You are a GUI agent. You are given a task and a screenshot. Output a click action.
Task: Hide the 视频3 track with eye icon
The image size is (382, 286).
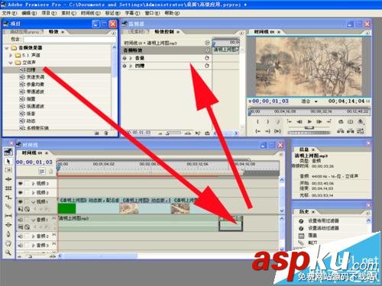21,183
